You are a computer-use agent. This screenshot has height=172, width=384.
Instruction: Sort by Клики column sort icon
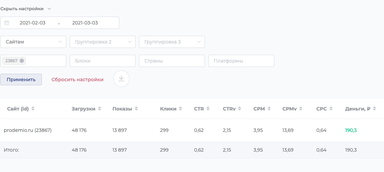click(x=180, y=109)
